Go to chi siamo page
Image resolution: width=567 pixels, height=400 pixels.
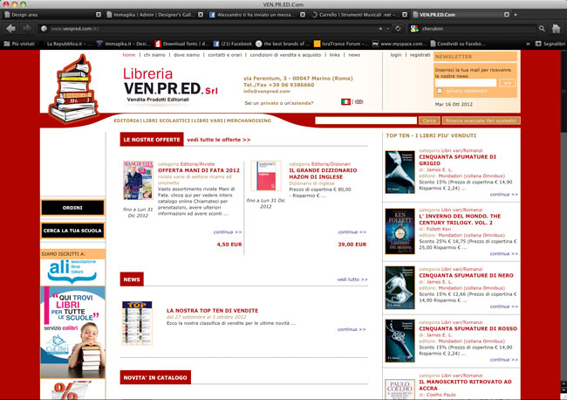pos(154,55)
